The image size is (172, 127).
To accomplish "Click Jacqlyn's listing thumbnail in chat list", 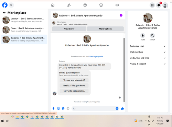I will point(6,20).
